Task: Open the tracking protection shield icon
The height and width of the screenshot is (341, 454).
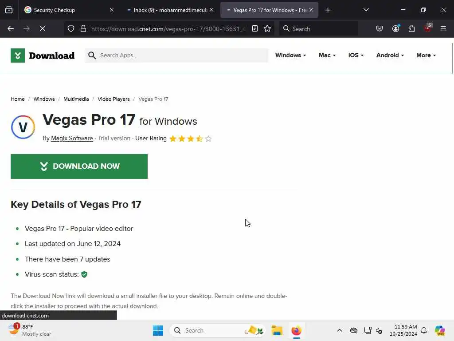Action: (71, 29)
